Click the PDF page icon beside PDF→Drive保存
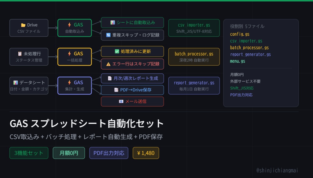Screen dimensions: 313x178 pyautogui.click(x=116, y=90)
